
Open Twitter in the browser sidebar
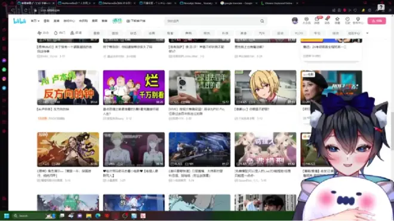4,88
